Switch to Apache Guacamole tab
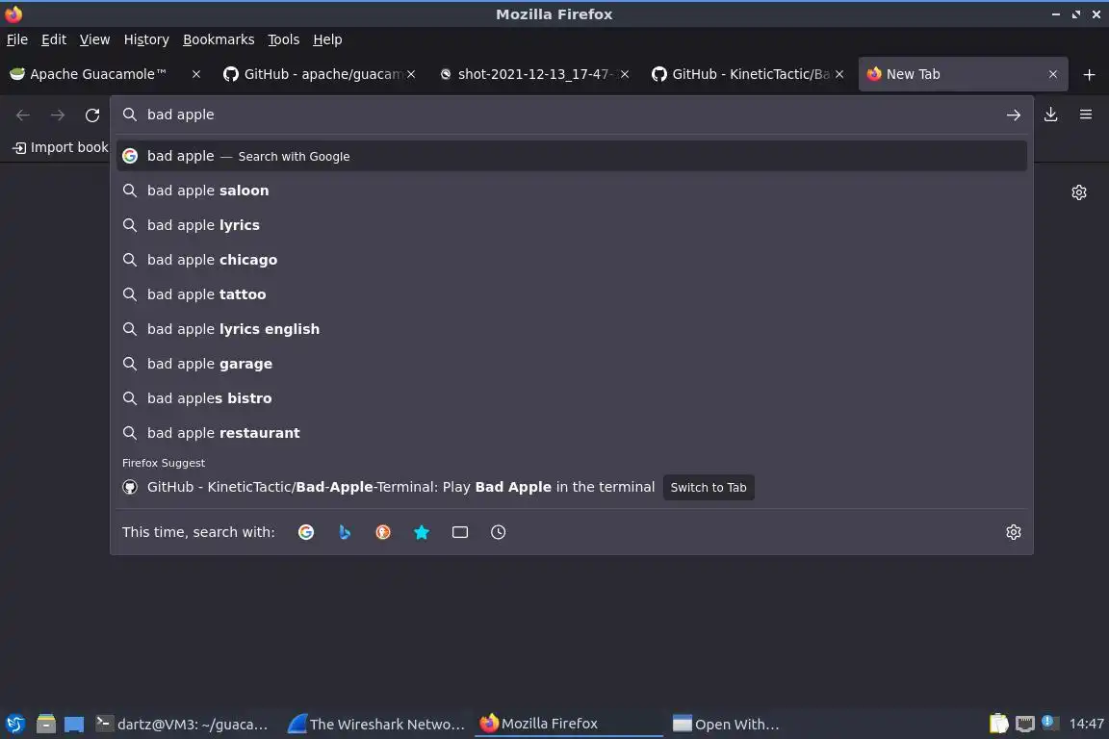This screenshot has height=739, width=1109. (97, 74)
